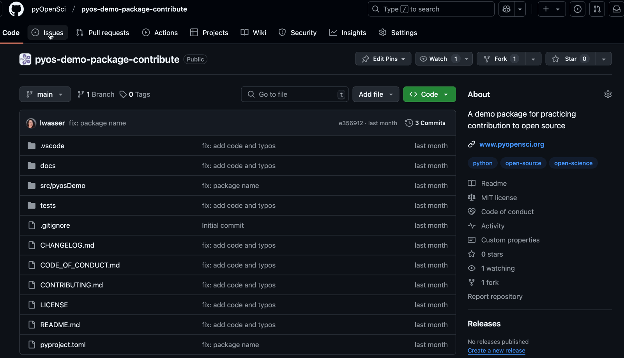The image size is (624, 358).
Task: Open commit hash e356912
Action: (x=351, y=123)
